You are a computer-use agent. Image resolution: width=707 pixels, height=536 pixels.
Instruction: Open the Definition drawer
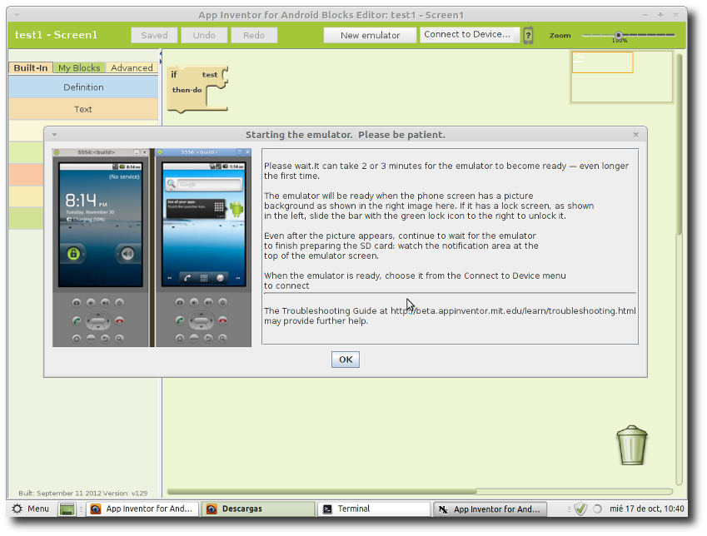coord(83,87)
